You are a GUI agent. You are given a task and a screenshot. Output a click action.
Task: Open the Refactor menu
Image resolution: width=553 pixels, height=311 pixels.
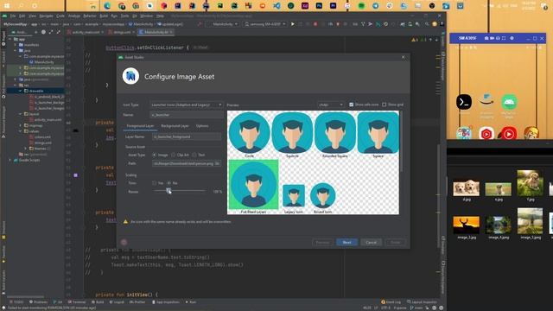click(90, 16)
